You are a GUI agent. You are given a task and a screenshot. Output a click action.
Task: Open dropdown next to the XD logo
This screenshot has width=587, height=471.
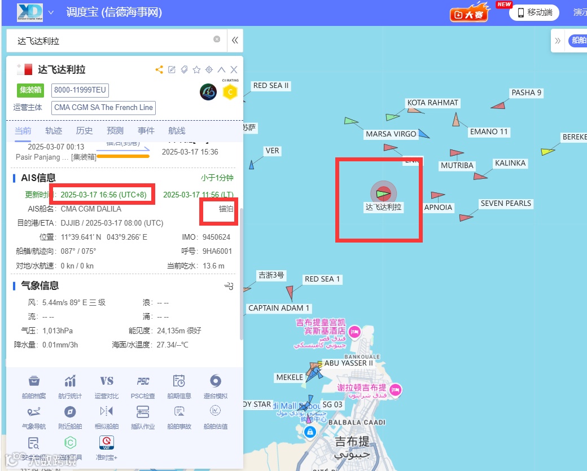(51, 12)
